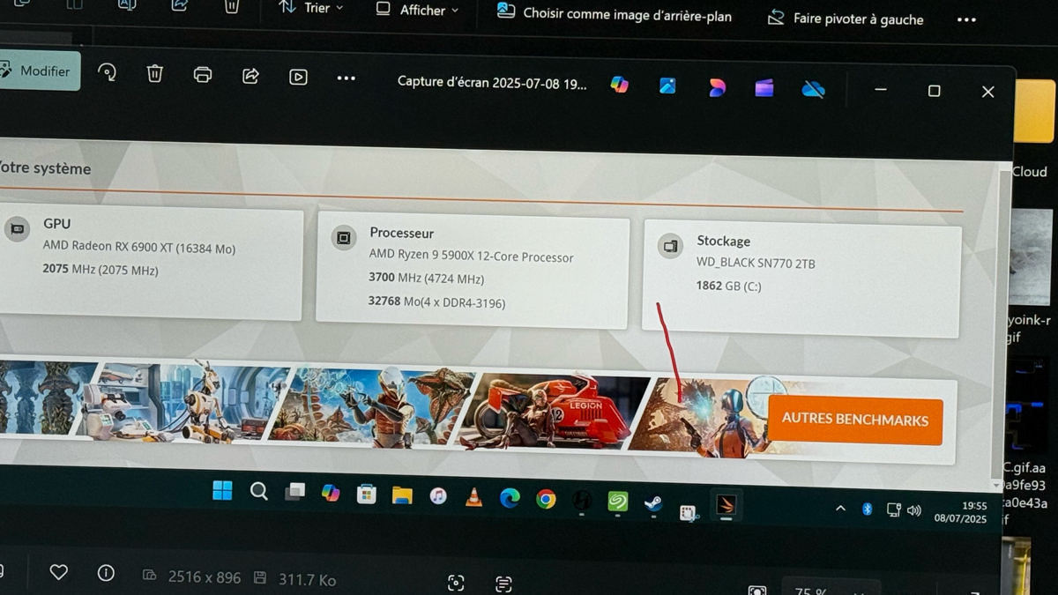Open the VLC cone icon on the taskbar

(x=473, y=498)
